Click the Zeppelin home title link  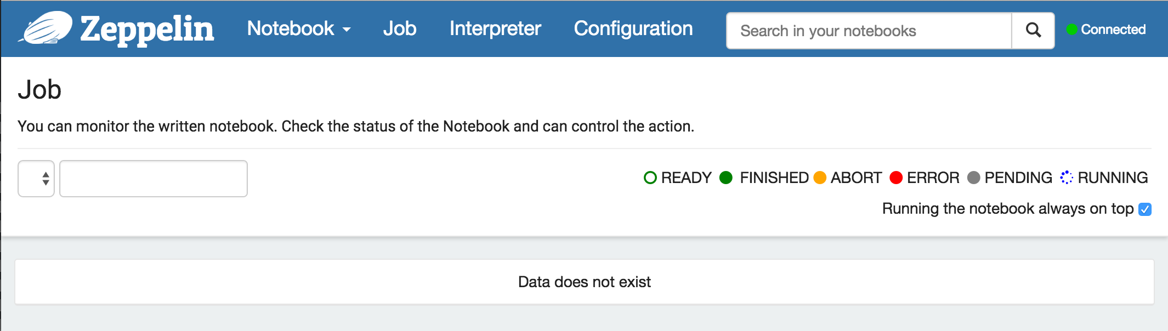coord(147,28)
